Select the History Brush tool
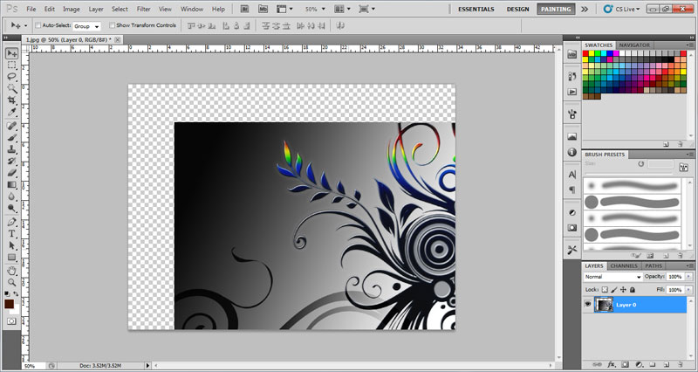This screenshot has height=372, width=698. point(12,161)
